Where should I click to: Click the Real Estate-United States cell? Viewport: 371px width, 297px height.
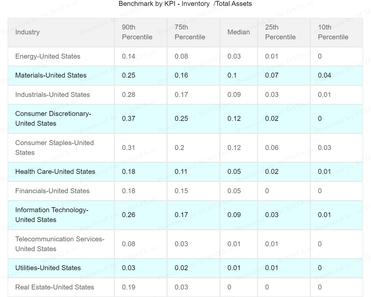click(55, 287)
